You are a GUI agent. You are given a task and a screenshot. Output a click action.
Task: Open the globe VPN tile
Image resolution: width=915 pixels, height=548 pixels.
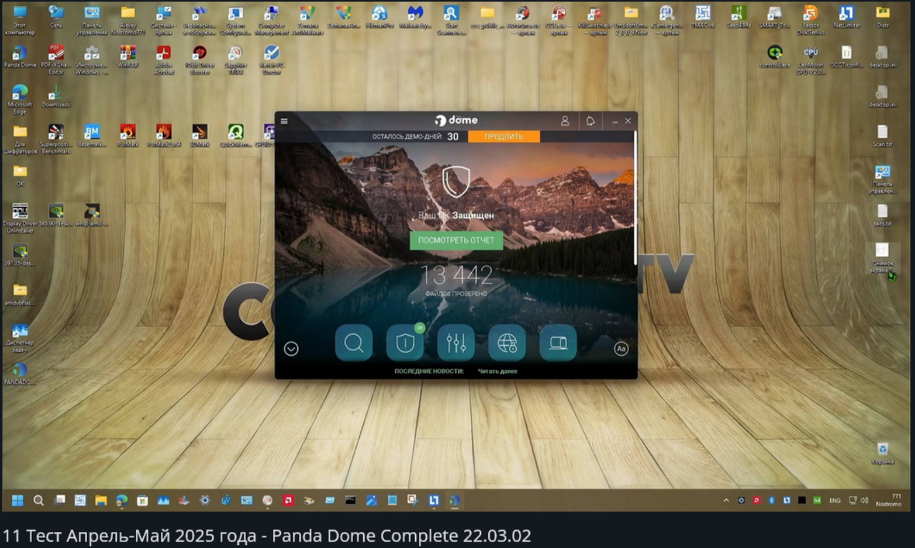(507, 343)
